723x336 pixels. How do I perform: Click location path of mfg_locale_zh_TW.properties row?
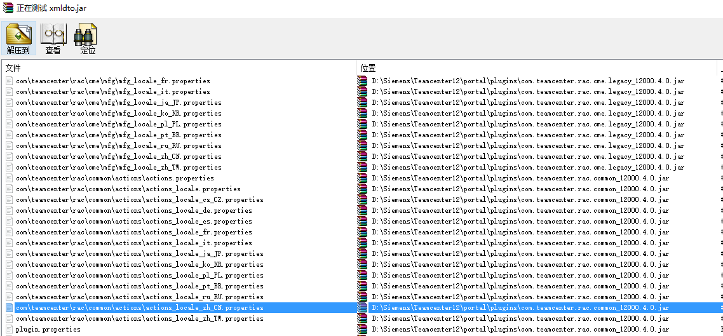(528, 167)
